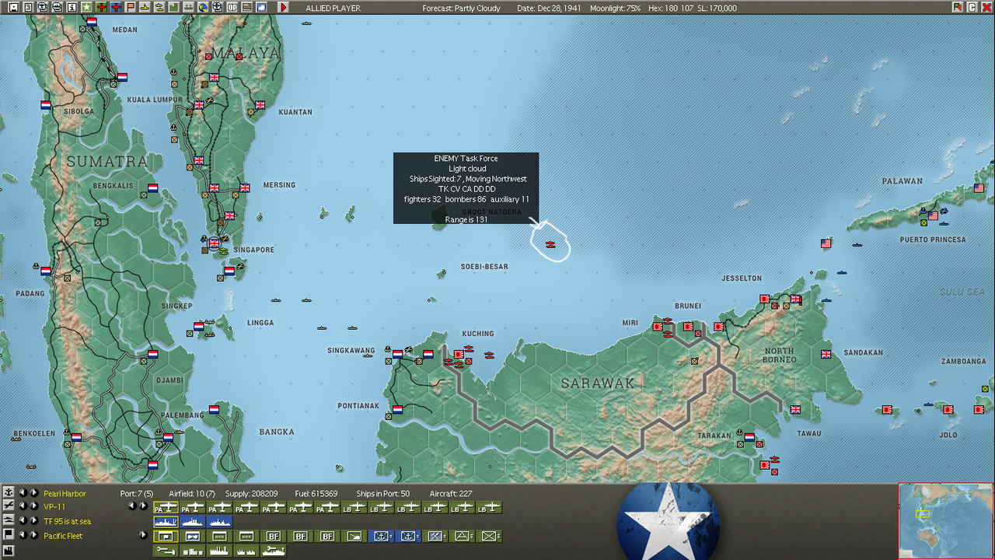Image resolution: width=995 pixels, height=560 pixels.
Task: Click the 'Airfield: 10 (7)' text
Action: coord(192,493)
